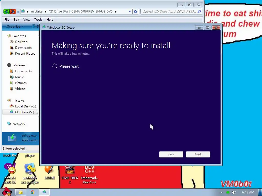Expand the arrow after mistake breadcrumb
Image resolution: width=262 pixels, height=196 pixels.
coord(46,11)
